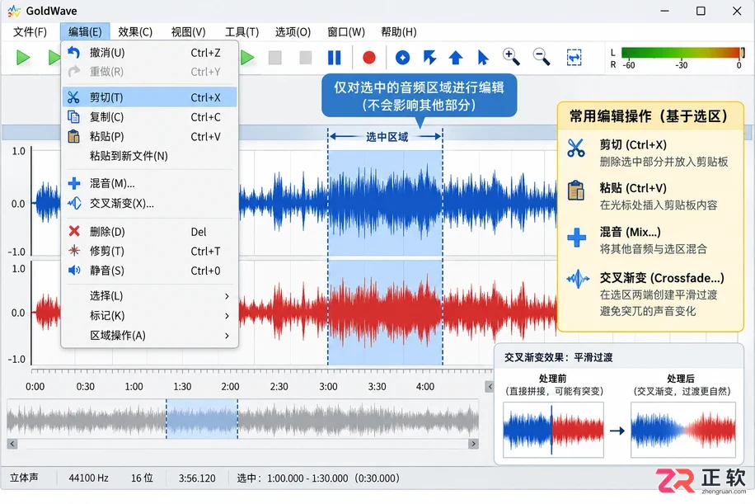Zoom in with the plus magnifier
Viewport: 755px width, 504px height.
coord(511,57)
